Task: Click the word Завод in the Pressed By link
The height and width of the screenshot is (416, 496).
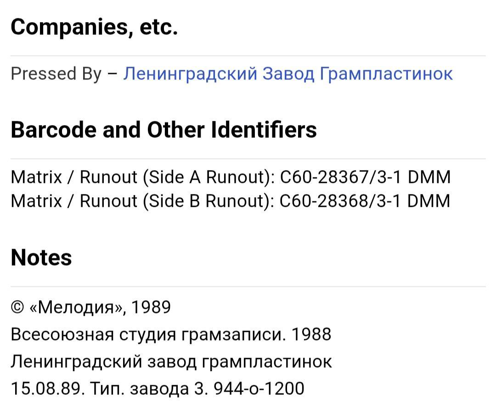Action: (x=288, y=74)
